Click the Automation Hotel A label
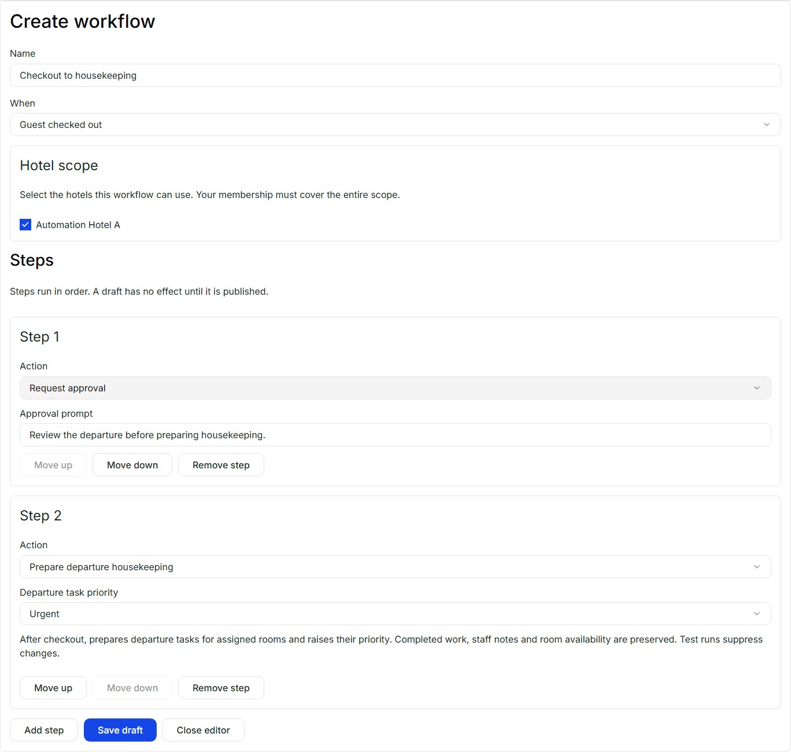Image resolution: width=791 pixels, height=752 pixels. click(x=78, y=225)
